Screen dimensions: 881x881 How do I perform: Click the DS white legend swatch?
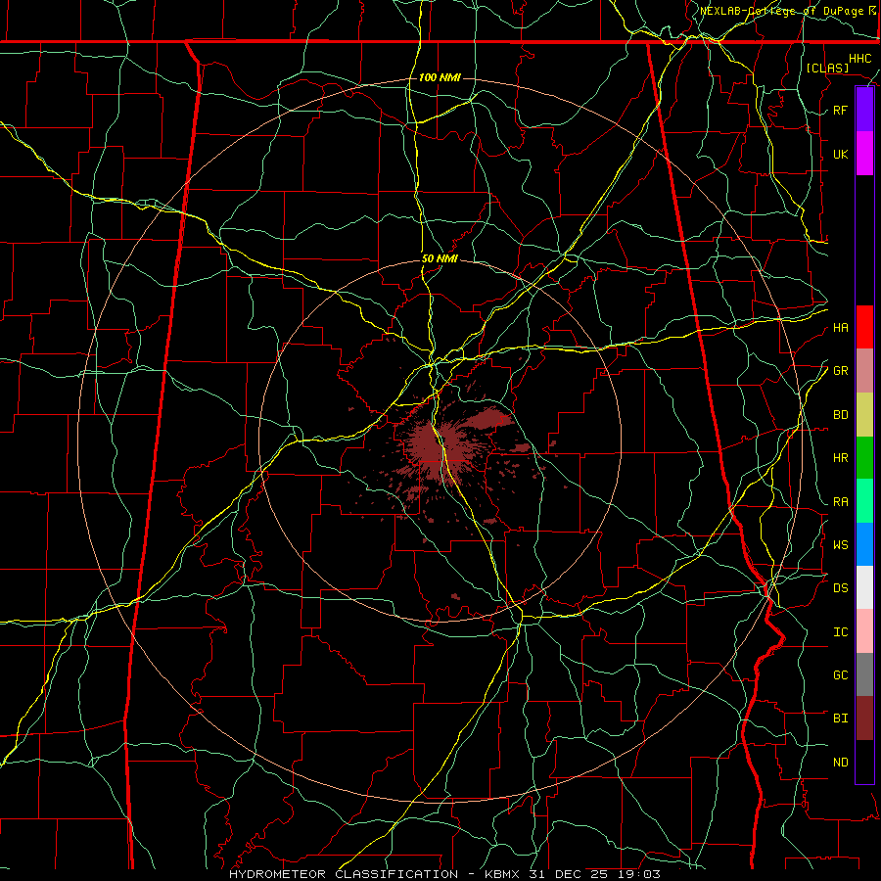click(x=864, y=587)
